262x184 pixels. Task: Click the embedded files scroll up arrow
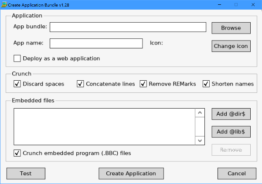click(200, 113)
